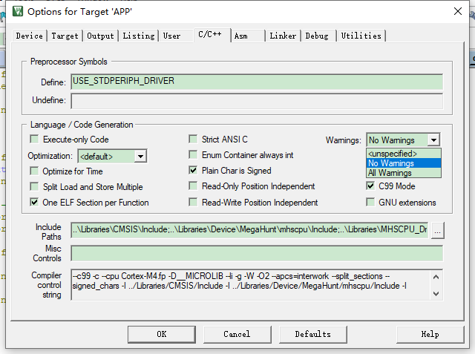
Task: Collapse the Warnings dropdown arrow
Action: 433,140
